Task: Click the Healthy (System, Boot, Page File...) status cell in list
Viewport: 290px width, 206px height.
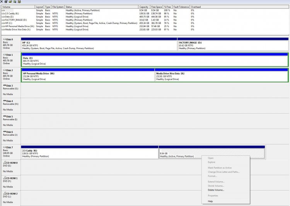Action: pos(101,23)
